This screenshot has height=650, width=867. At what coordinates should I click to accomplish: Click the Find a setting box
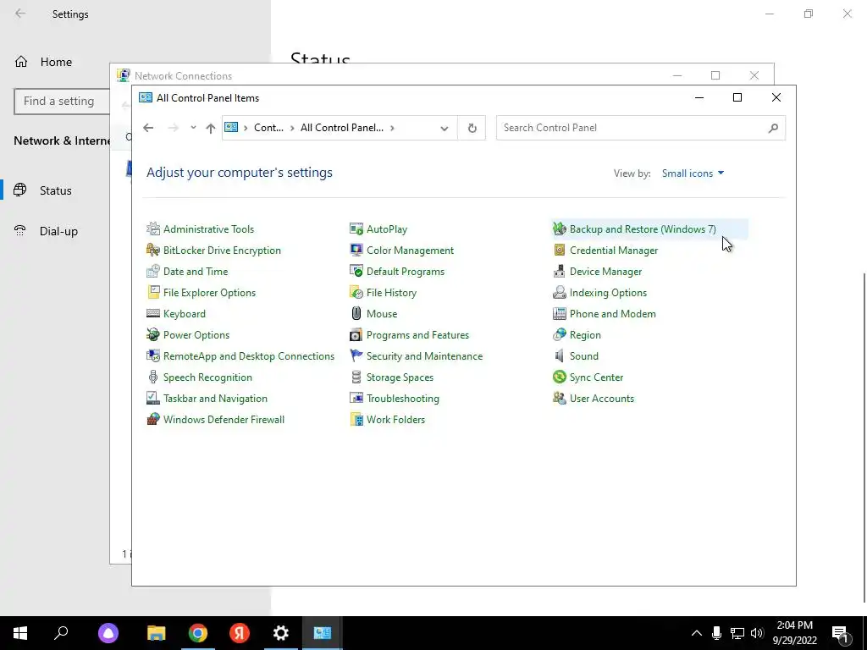pos(62,102)
